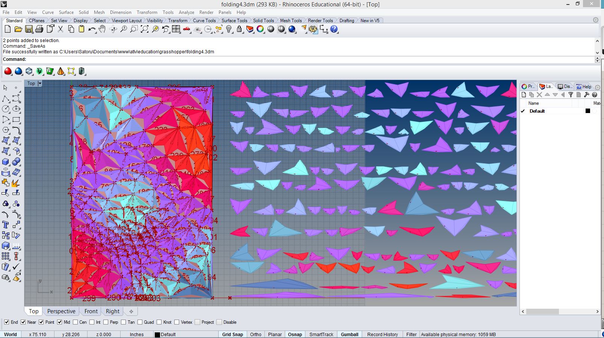Click the Undo arrow icon
Screen dimensions: 604x338
(x=92, y=29)
